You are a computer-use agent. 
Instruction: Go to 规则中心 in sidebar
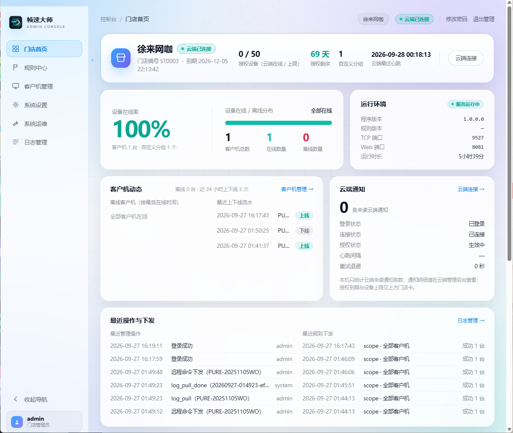[44, 67]
